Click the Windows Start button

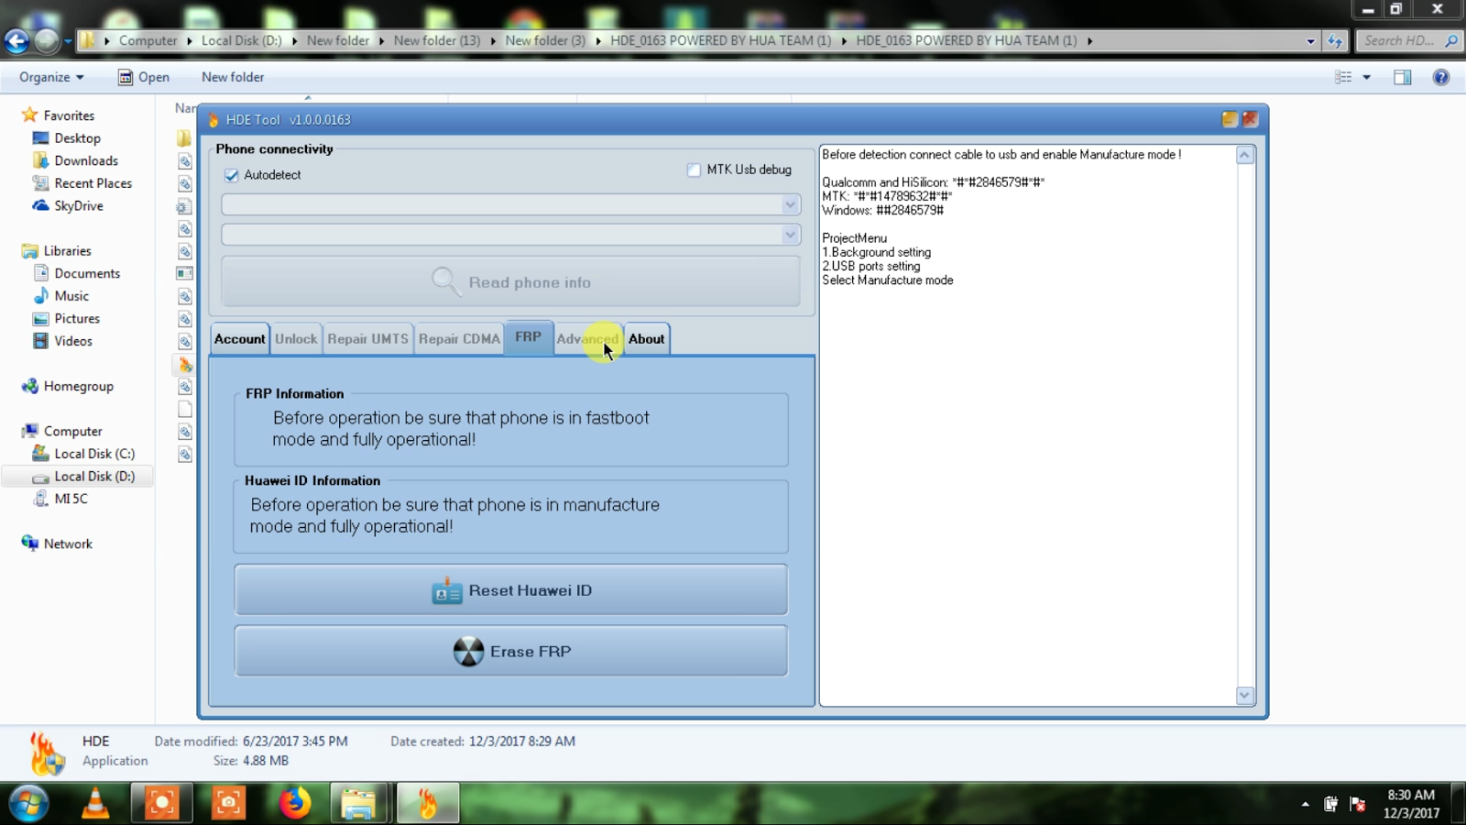tap(28, 804)
